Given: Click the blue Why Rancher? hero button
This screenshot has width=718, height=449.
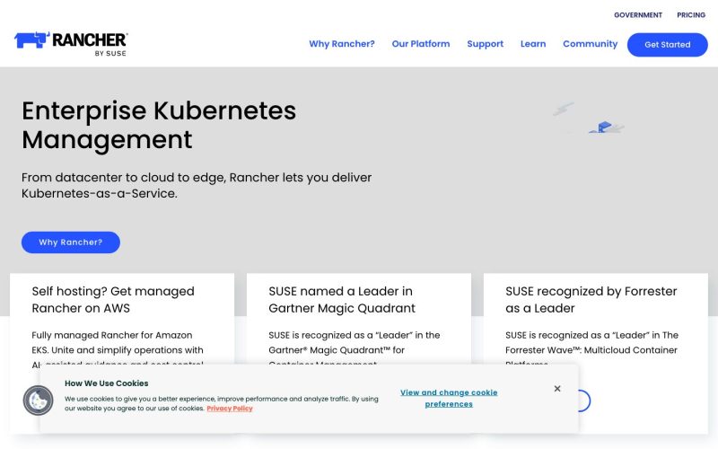Looking at the screenshot, I should pyautogui.click(x=71, y=242).
